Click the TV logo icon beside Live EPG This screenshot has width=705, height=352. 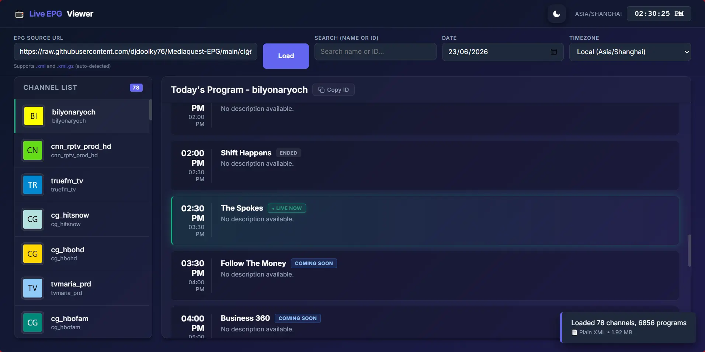(19, 14)
